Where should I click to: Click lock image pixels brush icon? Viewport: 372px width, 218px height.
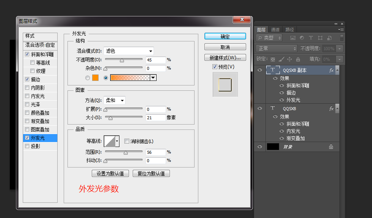point(281,59)
